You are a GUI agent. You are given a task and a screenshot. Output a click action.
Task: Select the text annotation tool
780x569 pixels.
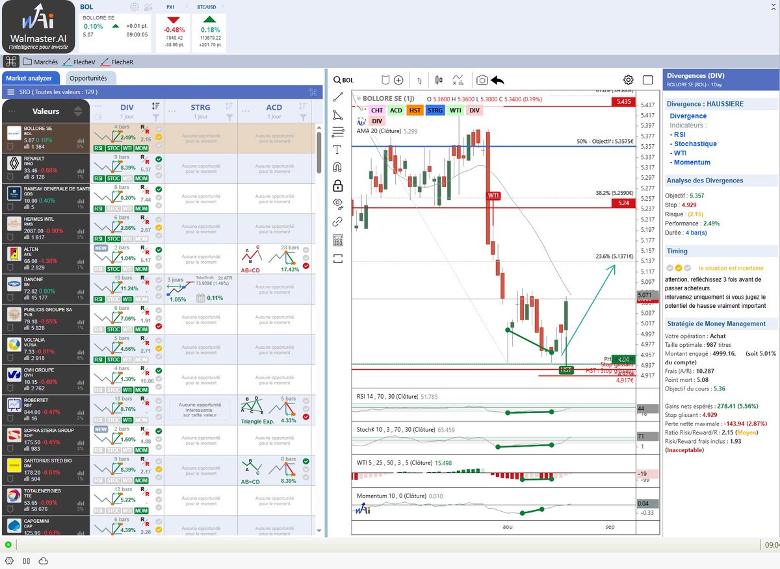[x=338, y=150]
